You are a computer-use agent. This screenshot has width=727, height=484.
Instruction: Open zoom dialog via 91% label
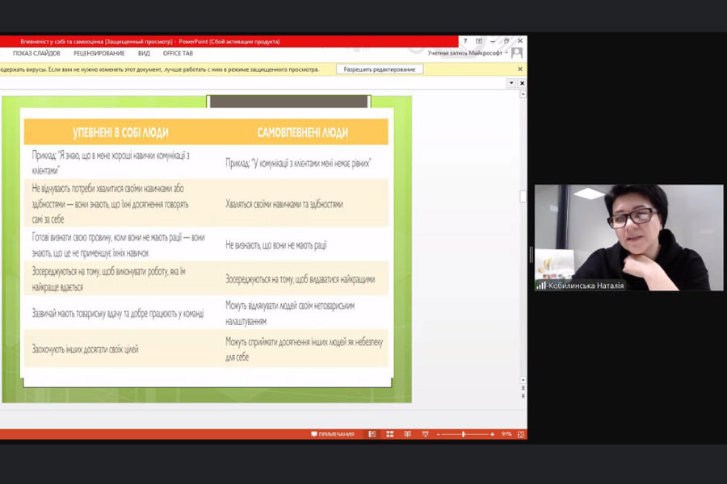point(506,435)
